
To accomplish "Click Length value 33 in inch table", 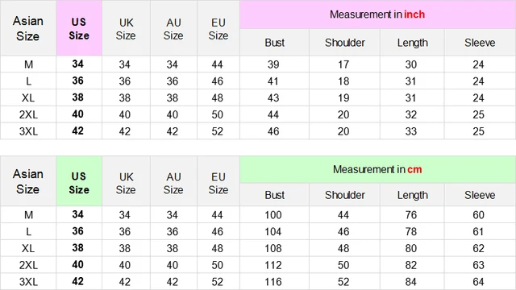I will click(x=411, y=131).
